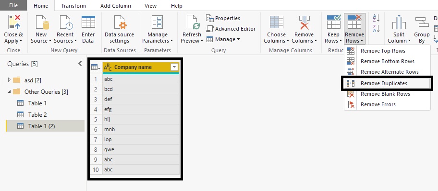Choose Remove Blank Rows
Viewport: 438px width, 191px height.
coord(388,94)
